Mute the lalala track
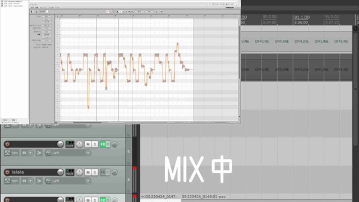Viewport: 359px width, 202px height. click(88, 172)
